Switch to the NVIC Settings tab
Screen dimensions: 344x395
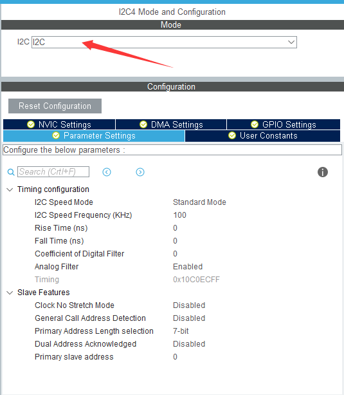click(x=59, y=124)
